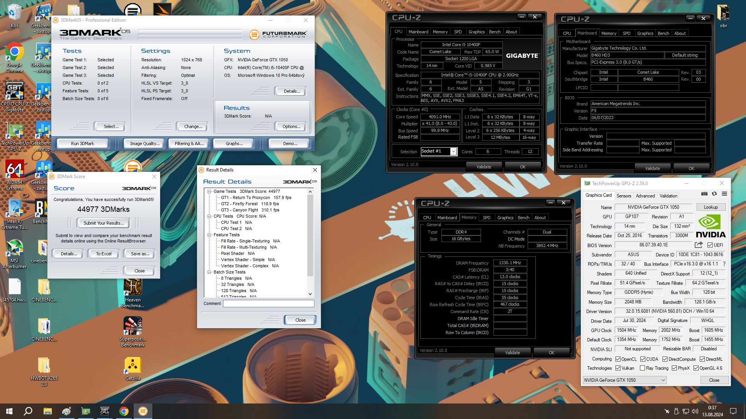Toggle the DirectCompute checkbox
Screen dimensions: 746x419
click(665, 359)
